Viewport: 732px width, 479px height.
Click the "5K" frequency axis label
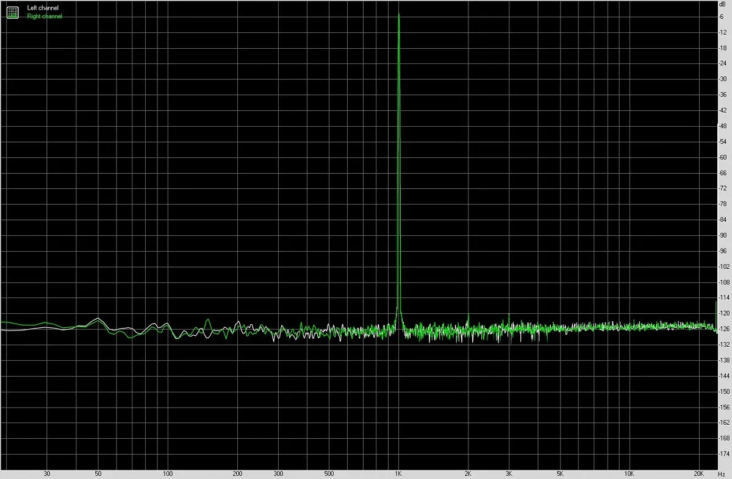click(559, 474)
